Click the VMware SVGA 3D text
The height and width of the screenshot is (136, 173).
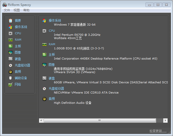point(74,72)
